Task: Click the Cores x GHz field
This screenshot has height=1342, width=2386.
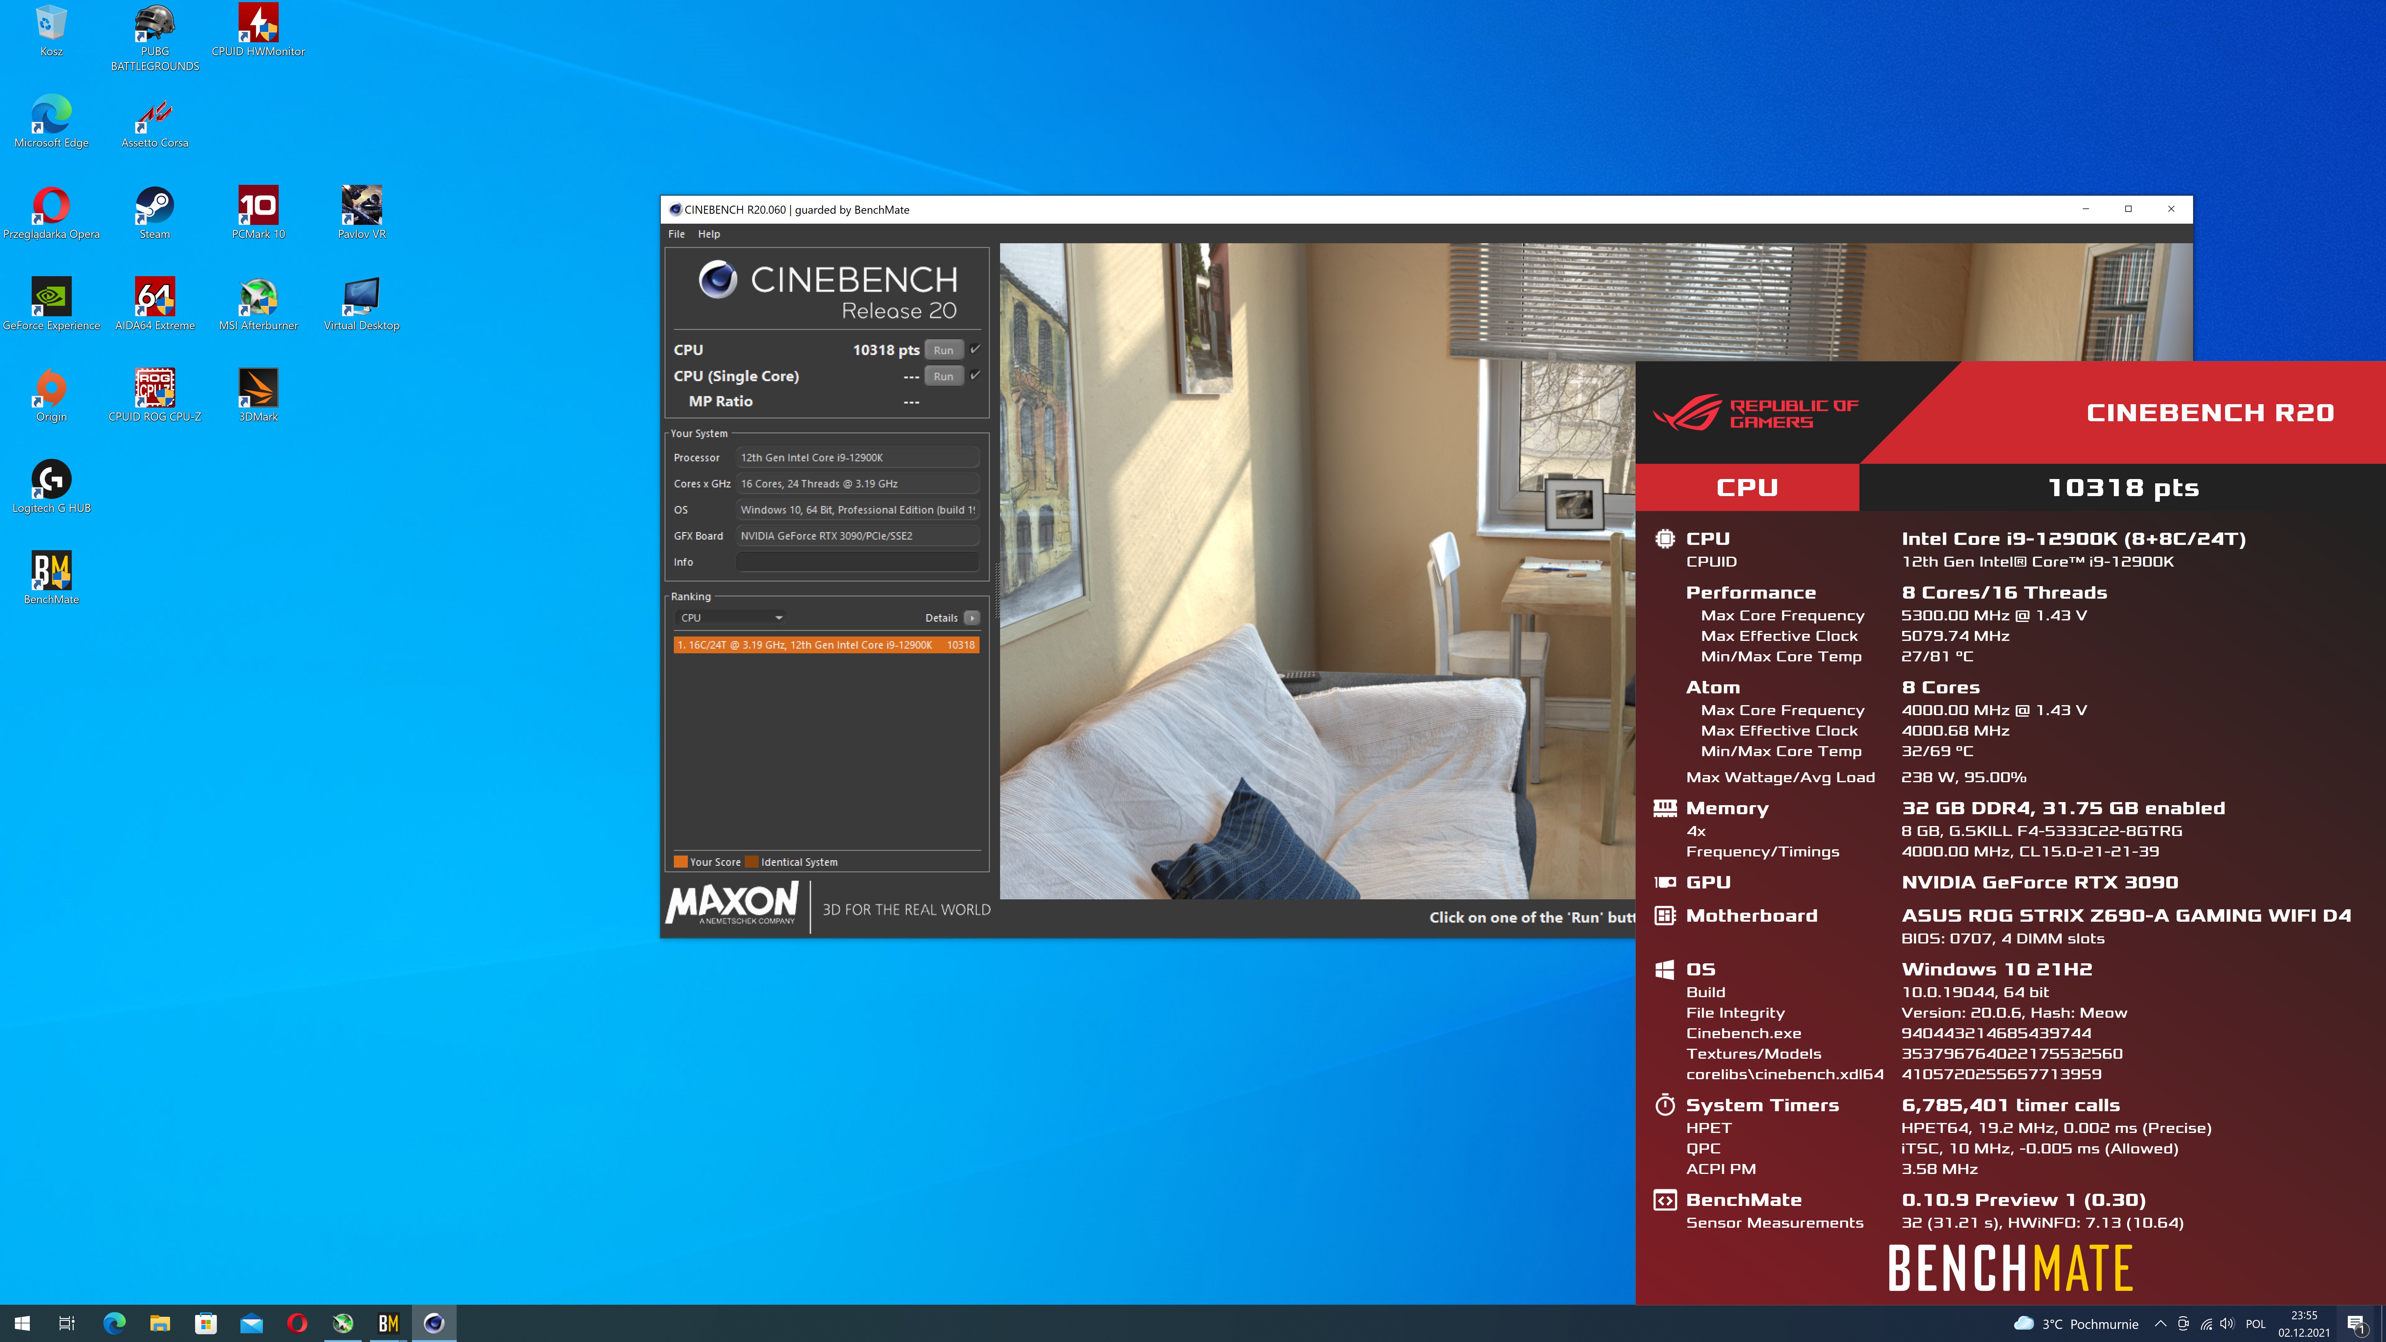Action: [858, 483]
